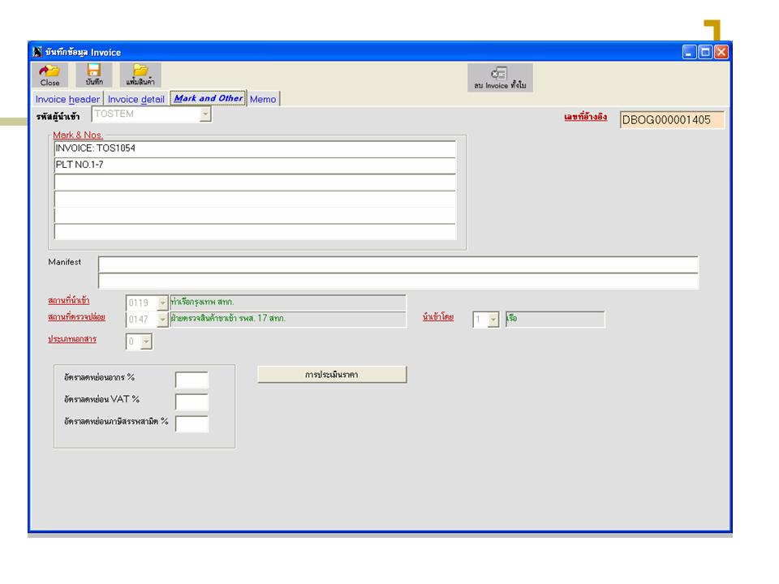This screenshot has width=779, height=584.
Task: Click the เลขที่อ้างอิง reference number link
Action: tap(585, 118)
